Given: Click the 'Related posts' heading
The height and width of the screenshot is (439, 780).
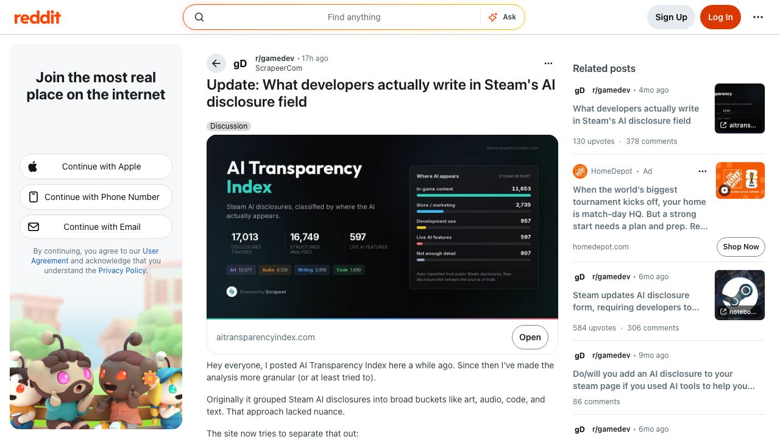Looking at the screenshot, I should tap(604, 68).
